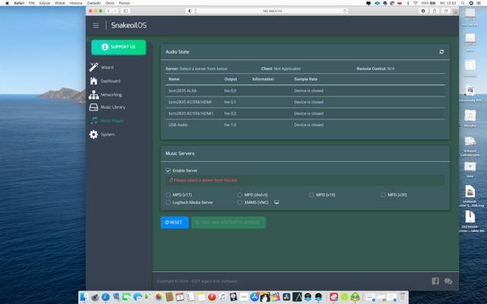Reload the page from the address bar
Viewport: 487px width, 304px height.
click(345, 11)
